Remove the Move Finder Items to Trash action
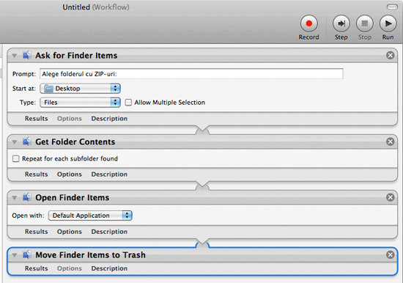 click(x=390, y=254)
